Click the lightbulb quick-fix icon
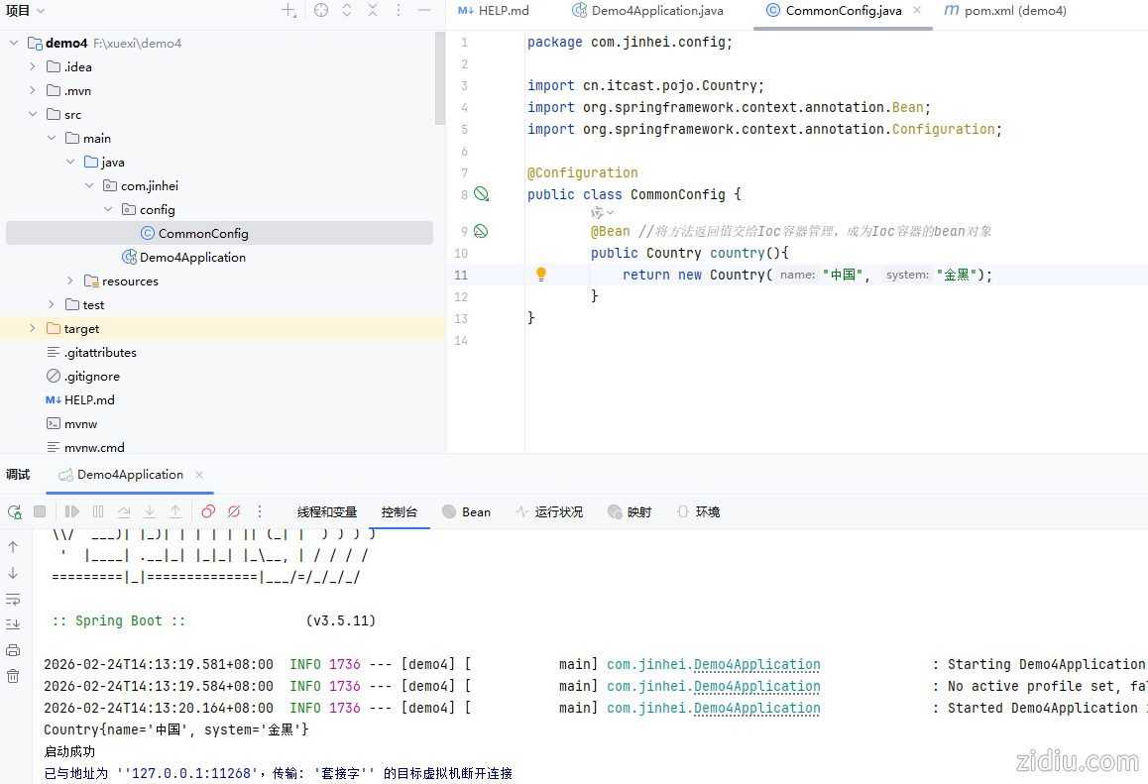 (x=541, y=275)
